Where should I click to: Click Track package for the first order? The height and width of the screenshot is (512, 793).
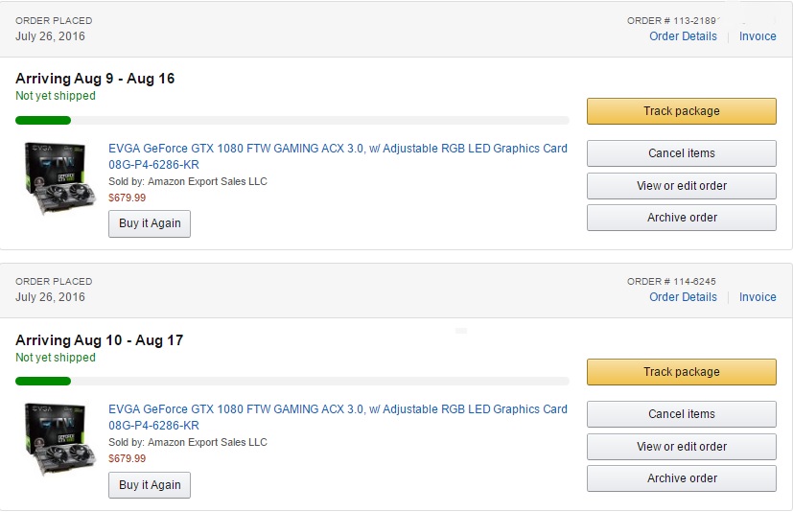coord(681,111)
